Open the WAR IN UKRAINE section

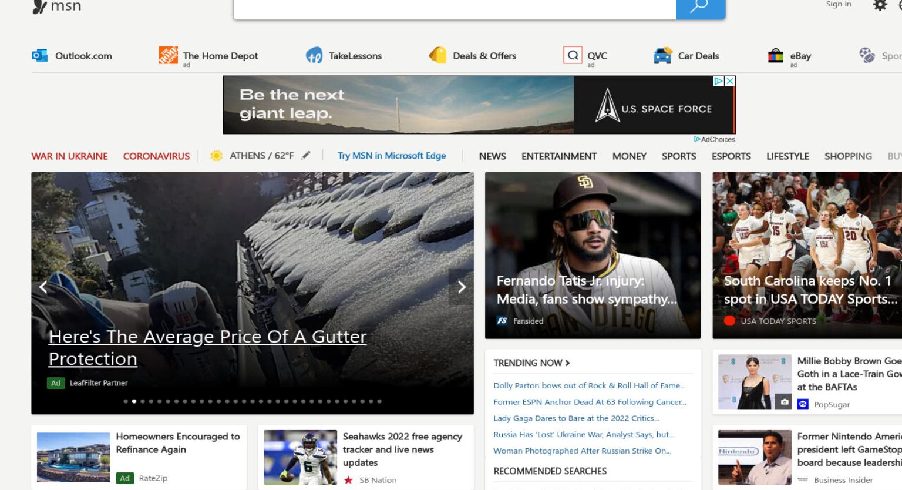tap(69, 156)
